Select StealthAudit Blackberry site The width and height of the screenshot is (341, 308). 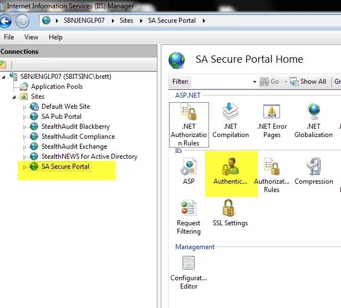click(x=75, y=127)
